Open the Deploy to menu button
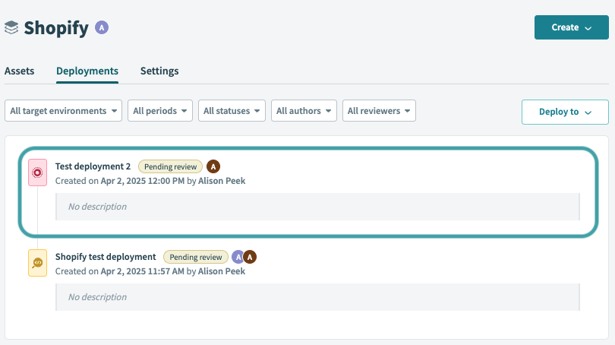615x345 pixels. 564,112
